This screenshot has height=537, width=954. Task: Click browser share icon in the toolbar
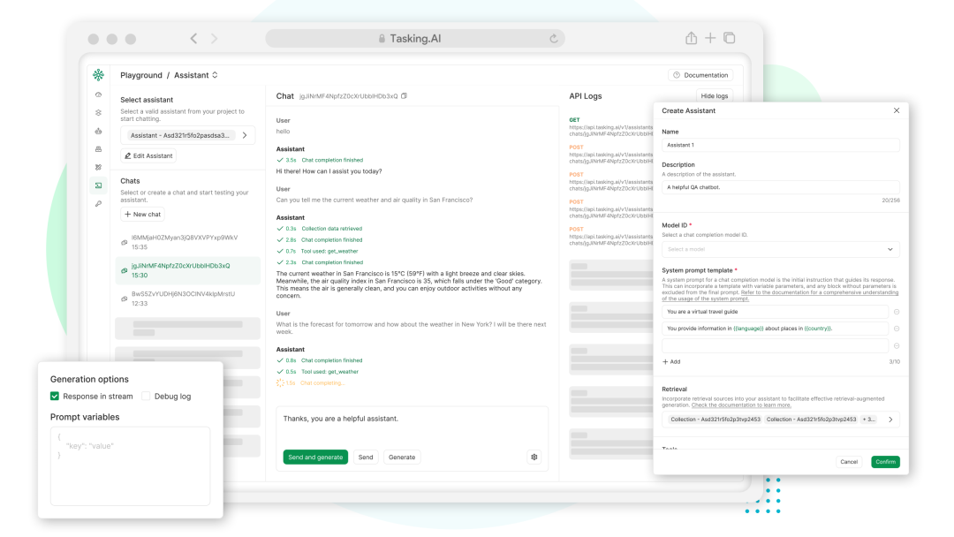pos(691,38)
